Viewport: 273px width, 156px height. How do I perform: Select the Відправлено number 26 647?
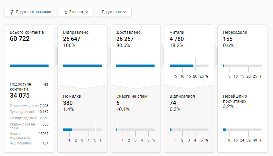72,39
